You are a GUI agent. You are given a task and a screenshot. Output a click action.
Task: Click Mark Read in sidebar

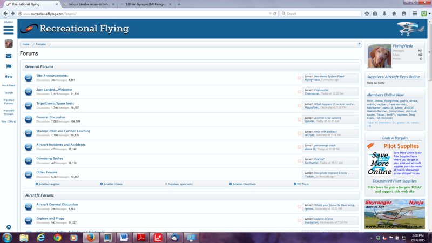pos(9,86)
